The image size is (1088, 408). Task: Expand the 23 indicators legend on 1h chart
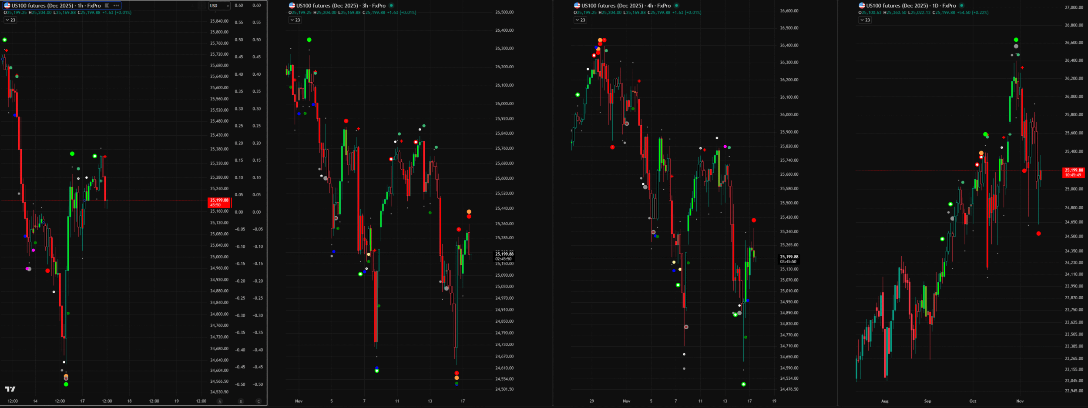10,20
